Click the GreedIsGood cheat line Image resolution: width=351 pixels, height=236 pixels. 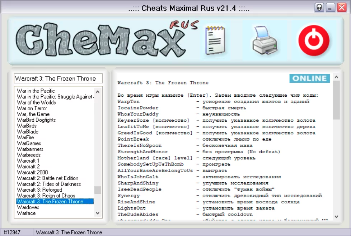pos(216,133)
